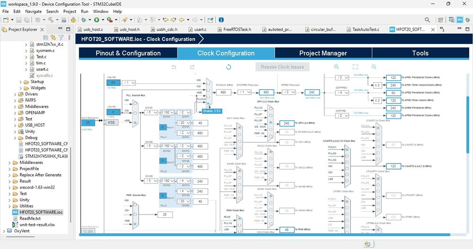Select PCLK1 in USART2,3,4,6,7,8 Clock Mux

347,150
